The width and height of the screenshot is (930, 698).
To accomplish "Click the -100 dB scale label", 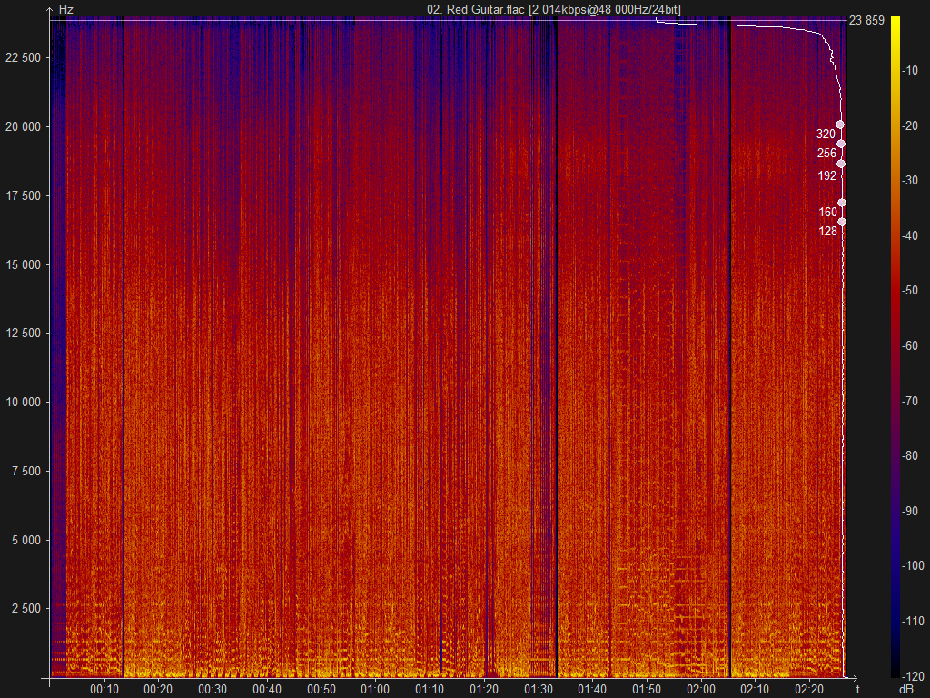I will coord(913,566).
